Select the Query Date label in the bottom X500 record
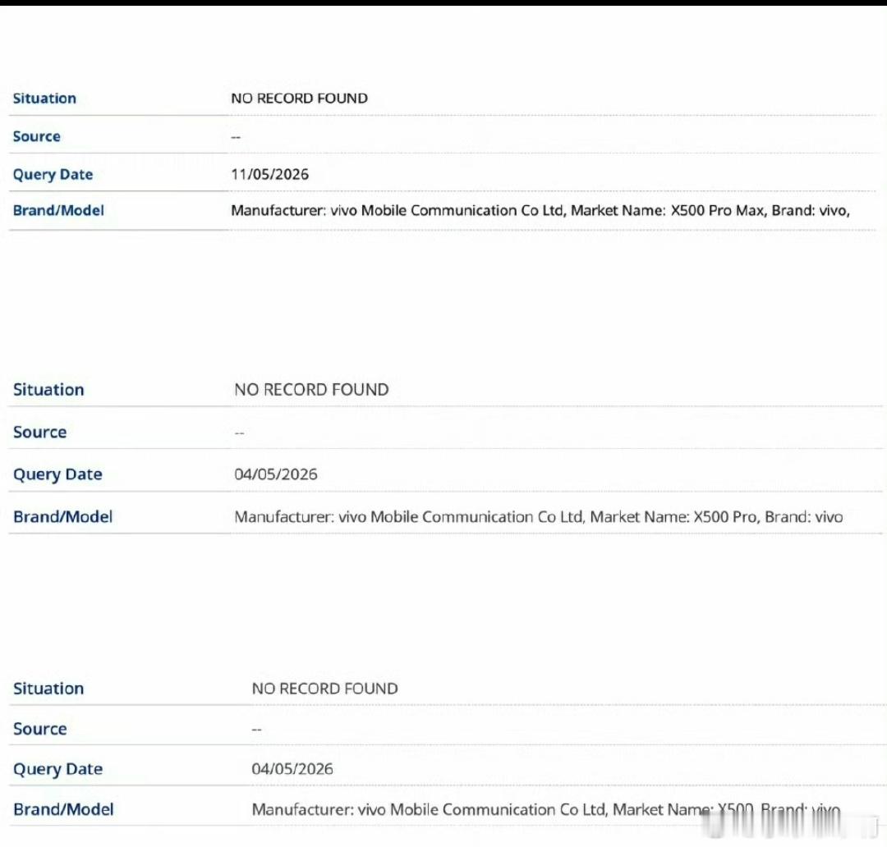 click(57, 769)
